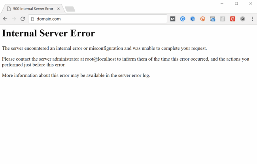Click the round blue 'a' extension icon

(x=193, y=19)
